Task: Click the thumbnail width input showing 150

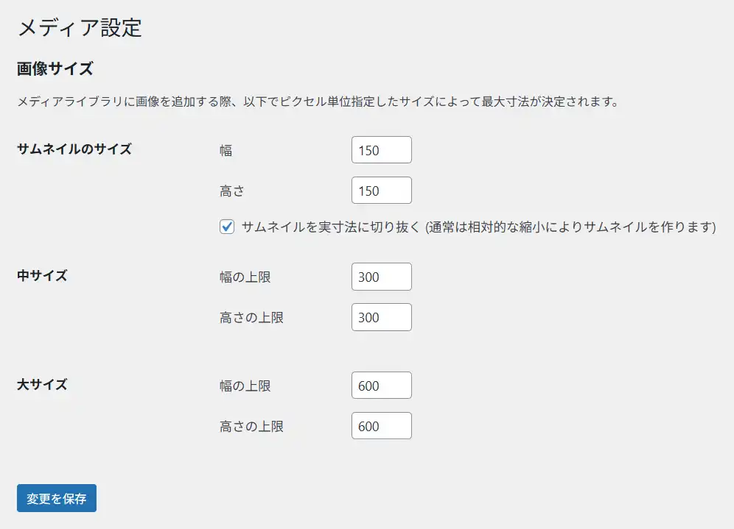Action: (381, 149)
